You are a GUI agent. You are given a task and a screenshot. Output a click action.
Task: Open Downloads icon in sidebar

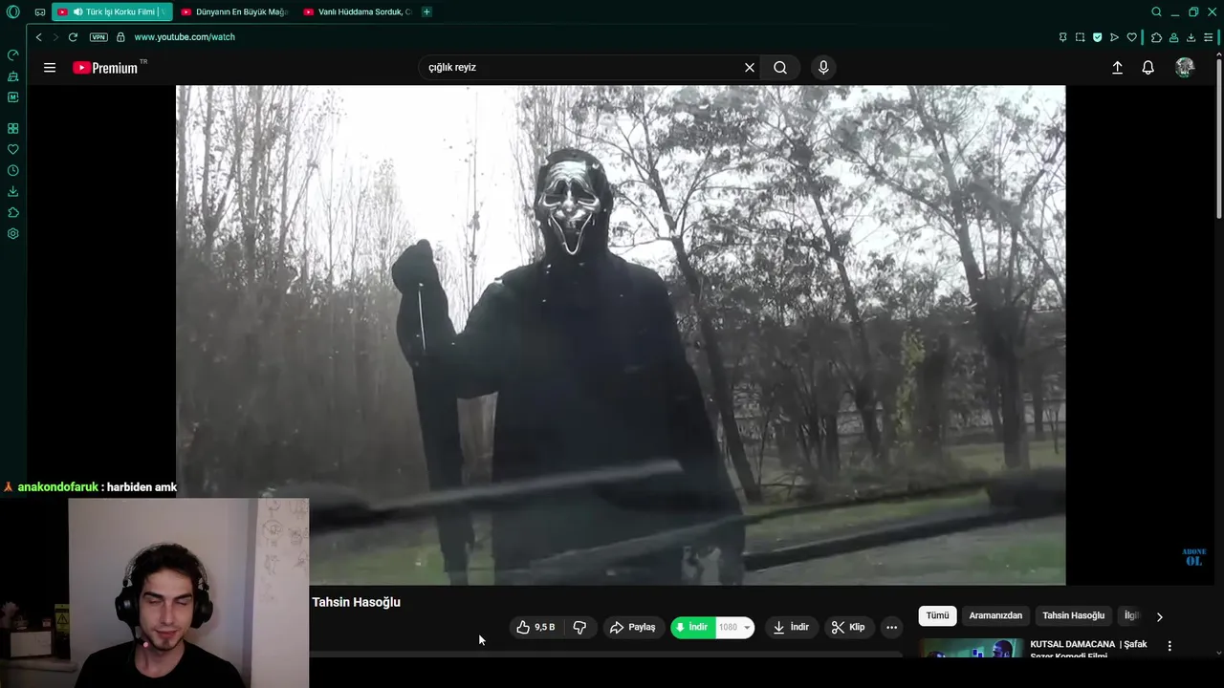tap(12, 191)
